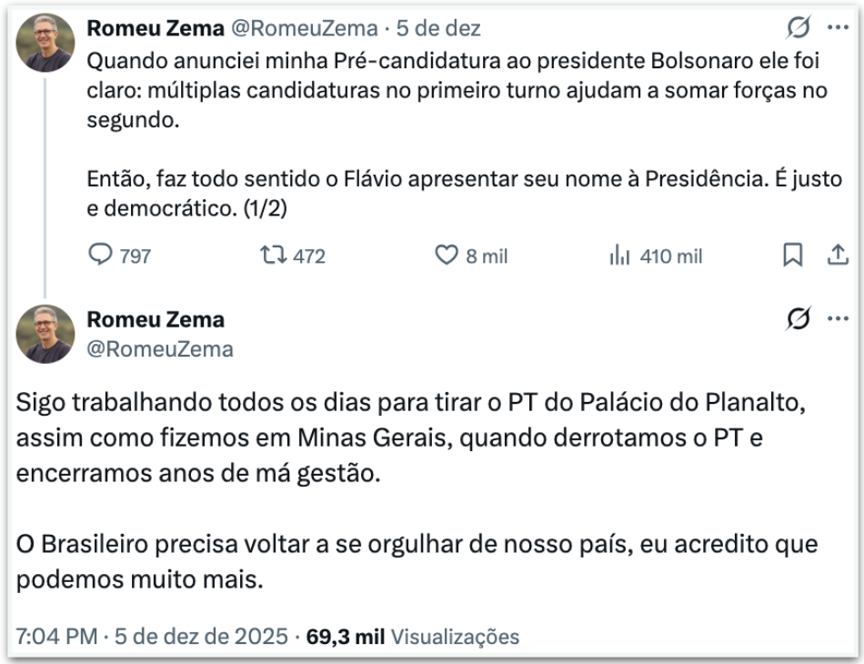Click Grok icon on the second tweet

798,319
